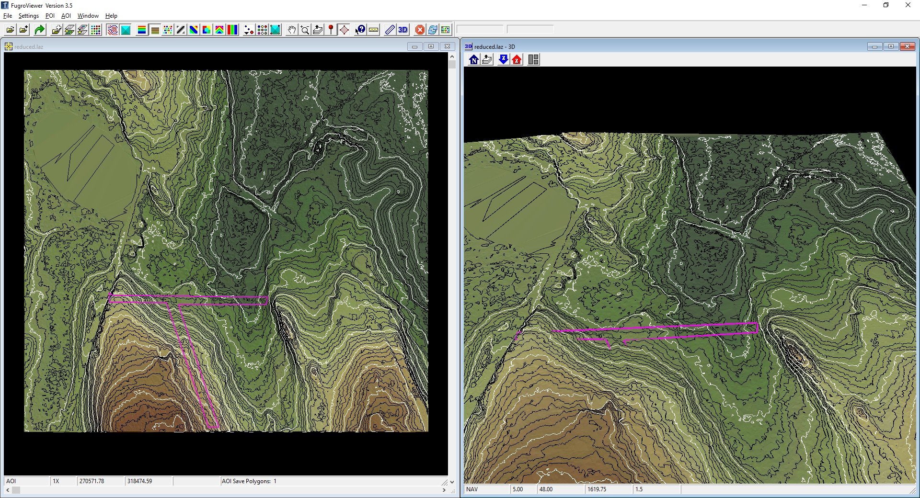Viewport: 920px width, 498px height.
Task: Select the red pushpin POI tool
Action: click(331, 30)
